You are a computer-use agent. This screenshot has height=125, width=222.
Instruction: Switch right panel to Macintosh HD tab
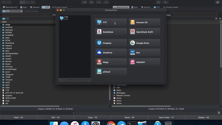click(x=121, y=7)
